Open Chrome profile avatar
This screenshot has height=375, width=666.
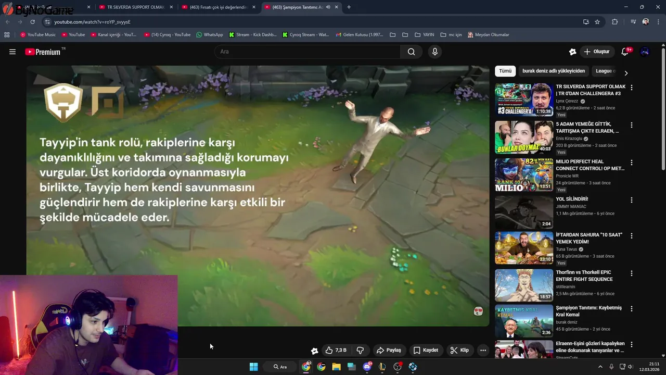point(646,22)
